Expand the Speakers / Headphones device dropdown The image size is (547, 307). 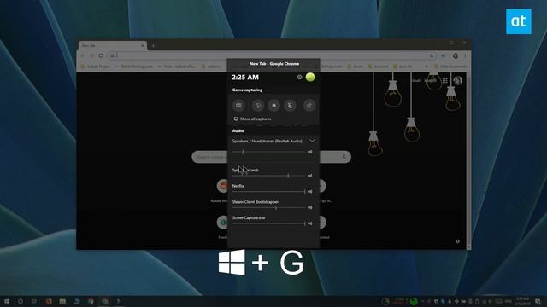point(312,141)
